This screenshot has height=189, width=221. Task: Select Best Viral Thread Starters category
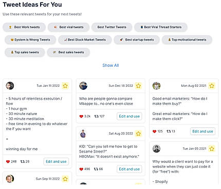point(161,27)
